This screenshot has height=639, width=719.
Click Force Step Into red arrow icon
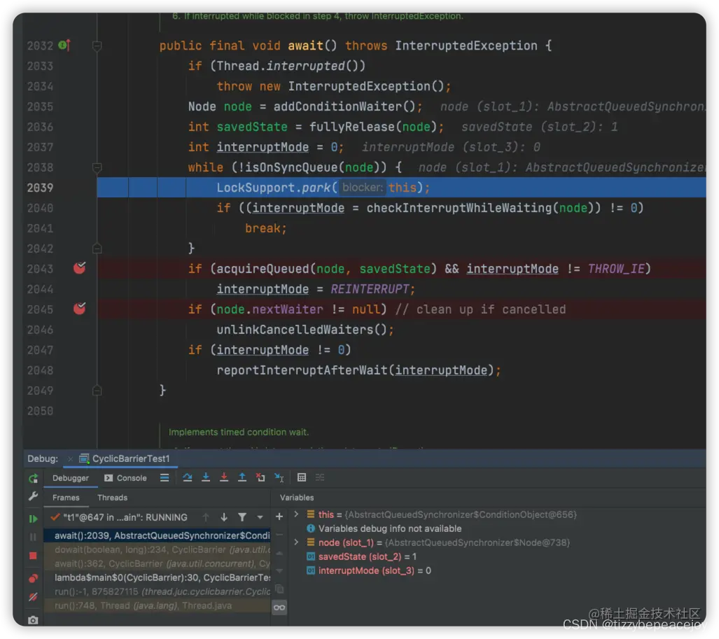tap(224, 477)
